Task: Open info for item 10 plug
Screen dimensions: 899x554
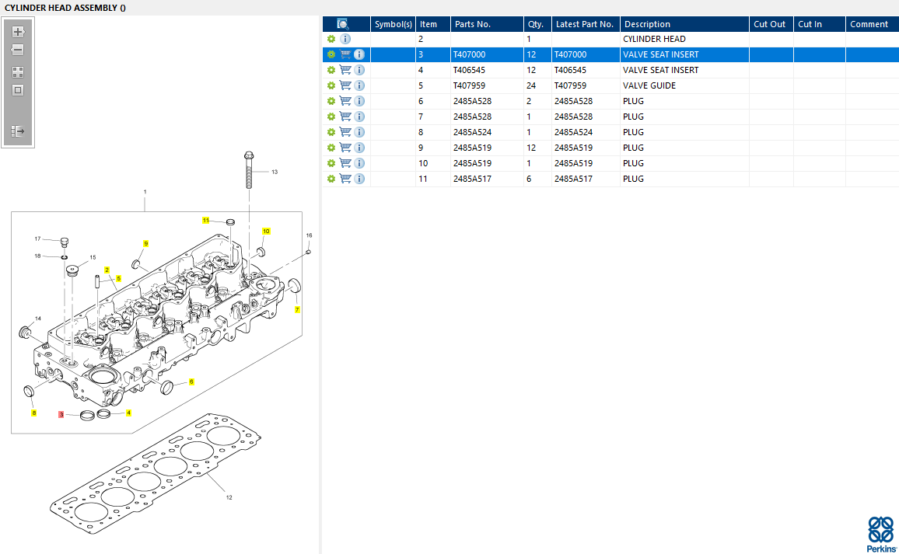Action: [x=359, y=162]
